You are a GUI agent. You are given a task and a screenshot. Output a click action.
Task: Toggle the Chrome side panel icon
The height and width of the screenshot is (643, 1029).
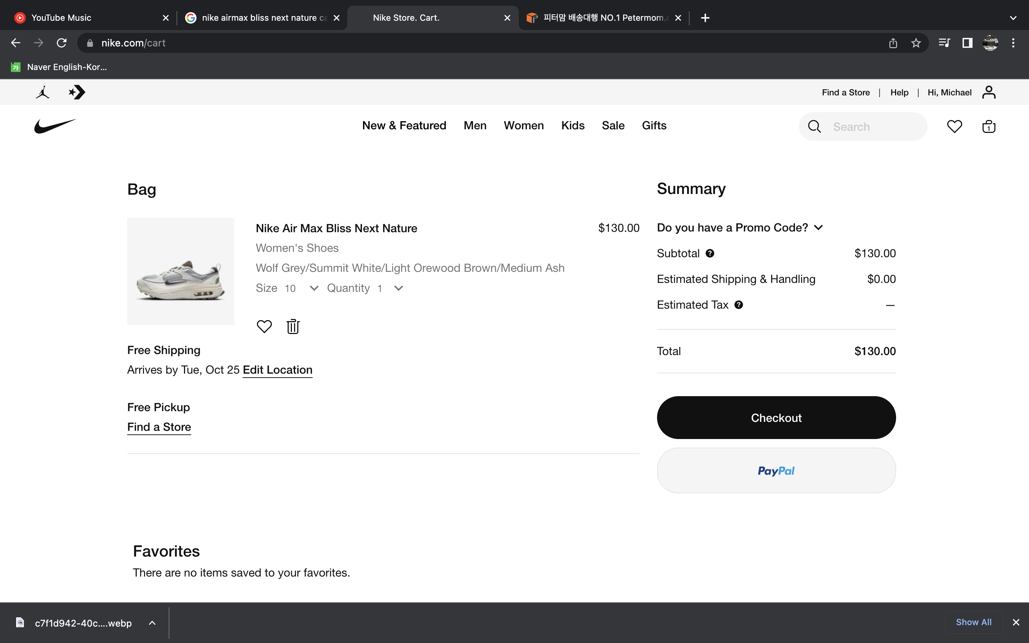coord(967,43)
